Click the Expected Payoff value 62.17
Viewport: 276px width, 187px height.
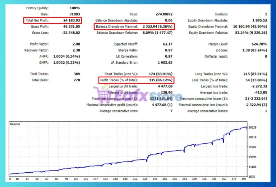[168, 44]
